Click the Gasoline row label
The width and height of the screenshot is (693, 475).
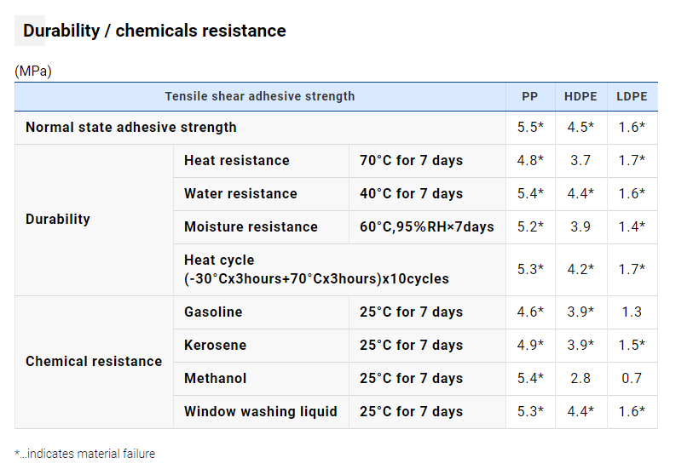(x=213, y=312)
